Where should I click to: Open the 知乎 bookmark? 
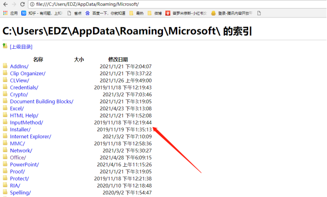[x=42, y=13]
